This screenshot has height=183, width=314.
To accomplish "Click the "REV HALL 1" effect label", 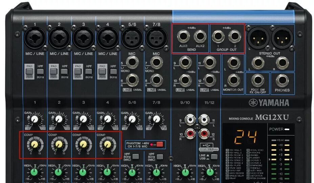I will click(235, 150).
